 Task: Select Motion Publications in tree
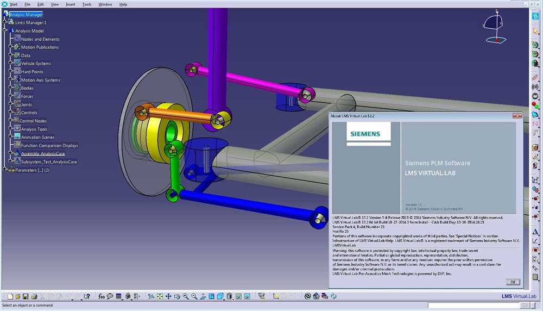click(40, 47)
